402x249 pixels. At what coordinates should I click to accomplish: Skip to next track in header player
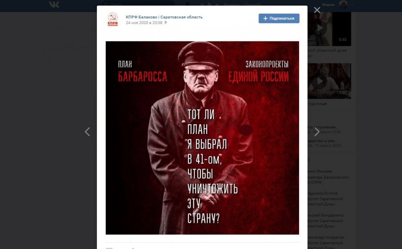pos(217,4)
